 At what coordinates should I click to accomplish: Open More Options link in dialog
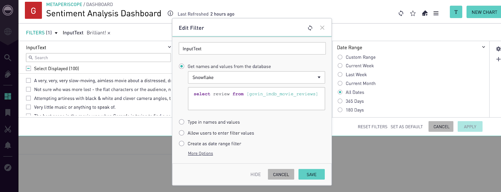[x=200, y=153]
